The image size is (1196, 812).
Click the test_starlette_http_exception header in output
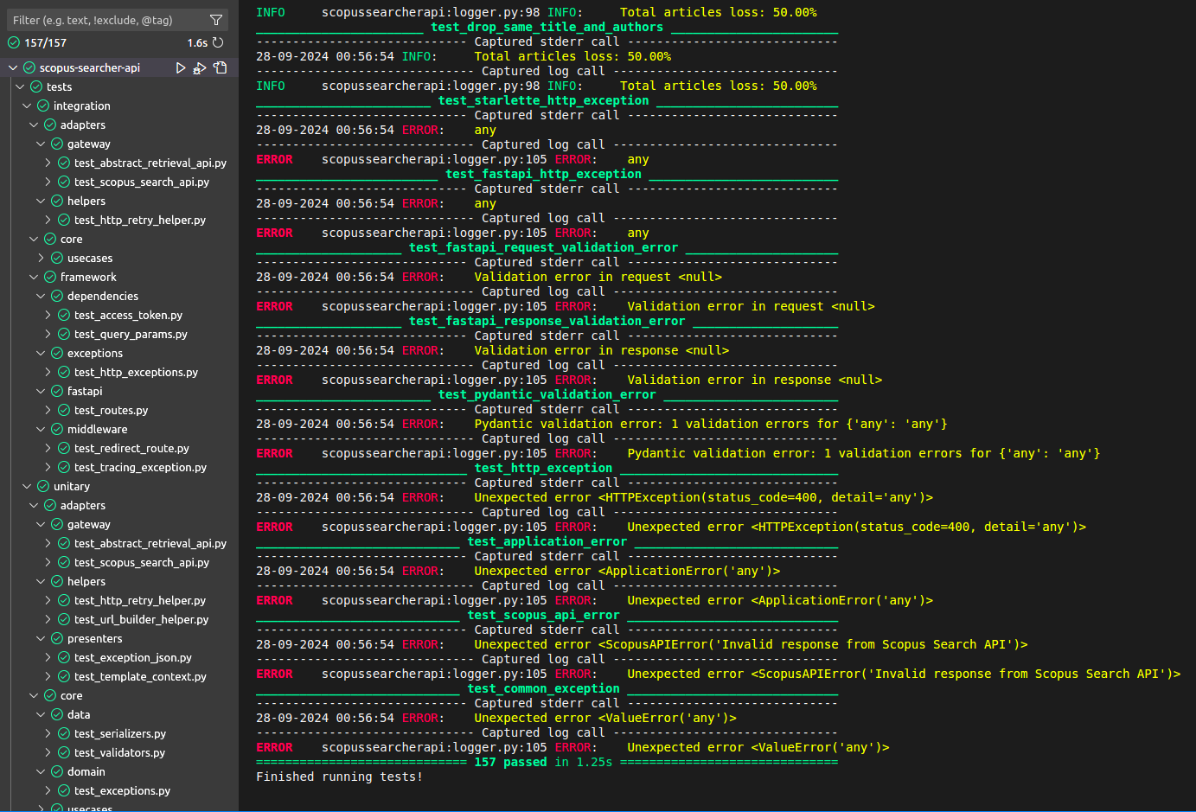pos(543,100)
